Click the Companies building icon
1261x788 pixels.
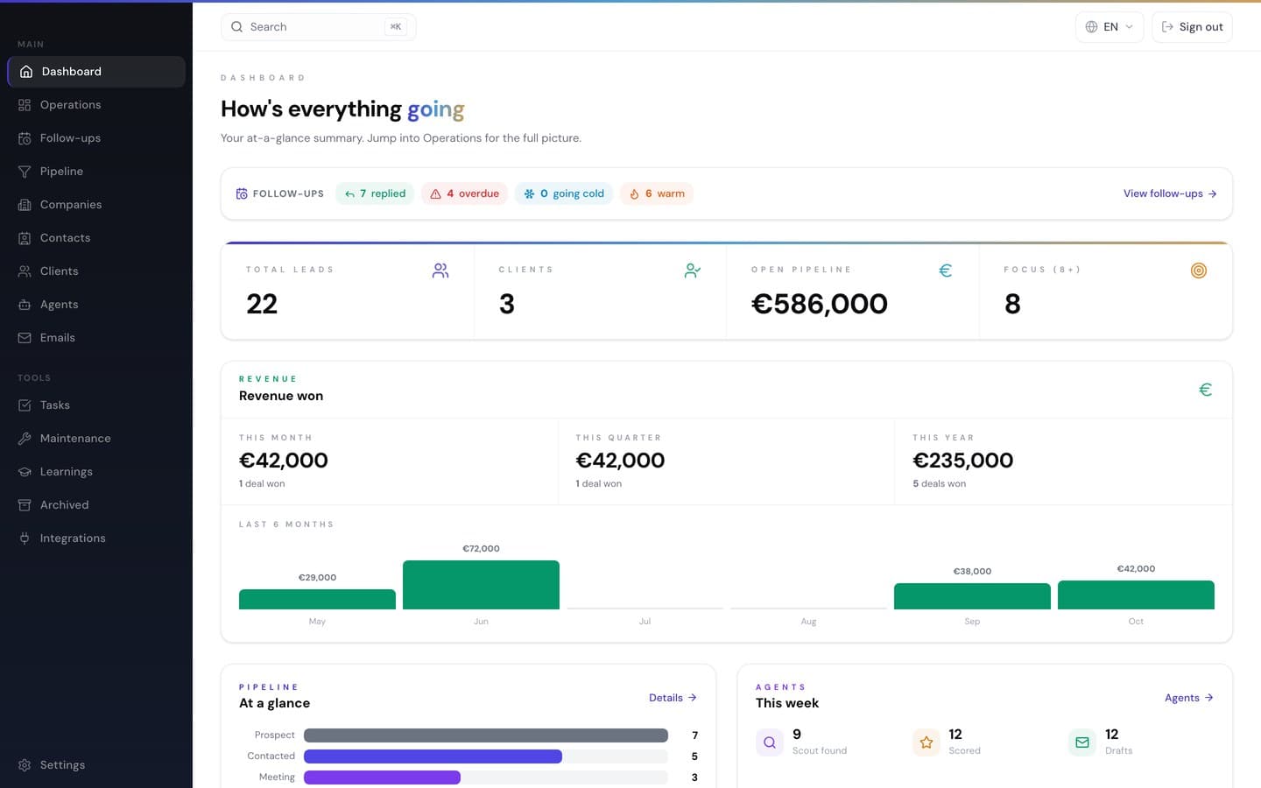25,205
